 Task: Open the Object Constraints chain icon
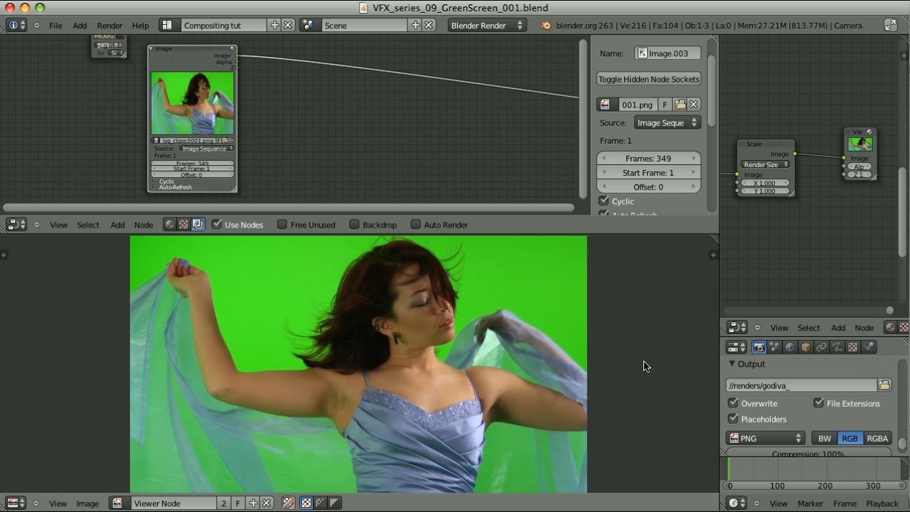[821, 347]
